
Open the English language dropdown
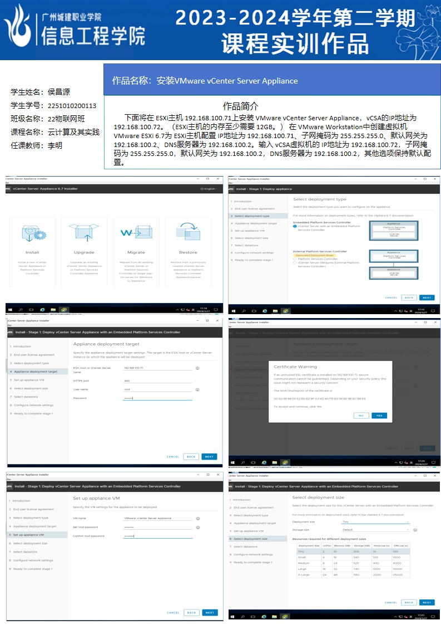click(209, 189)
